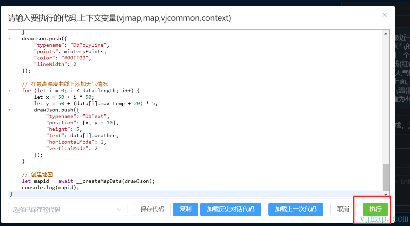The image size is (410, 226).
Task: Collapse the for loop code block
Action: pos(10,91)
